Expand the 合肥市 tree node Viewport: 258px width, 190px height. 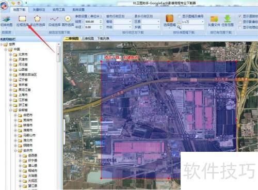[x=15, y=115]
